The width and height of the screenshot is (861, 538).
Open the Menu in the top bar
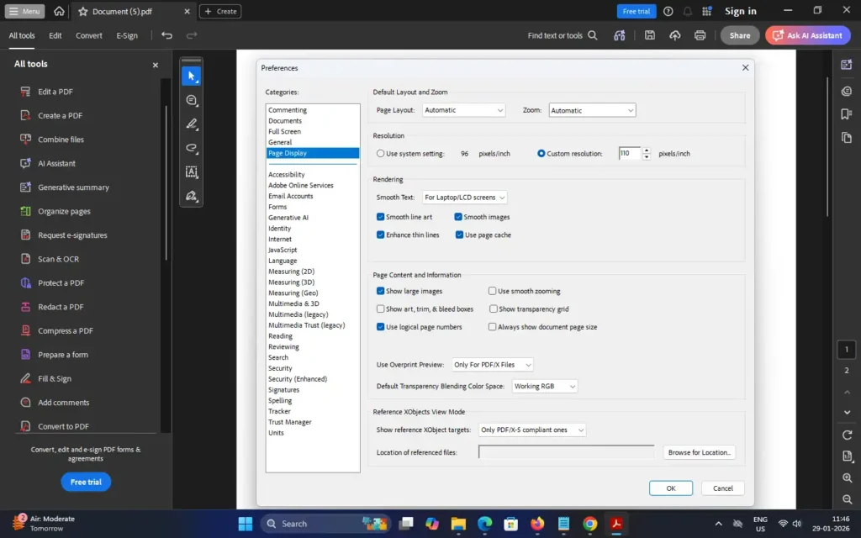(24, 11)
